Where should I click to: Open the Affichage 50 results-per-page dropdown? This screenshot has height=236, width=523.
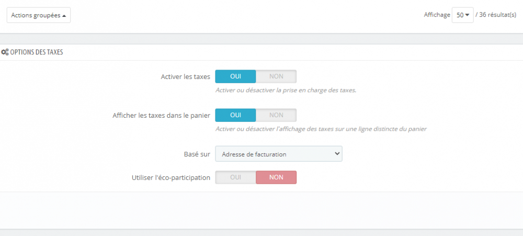click(x=462, y=15)
